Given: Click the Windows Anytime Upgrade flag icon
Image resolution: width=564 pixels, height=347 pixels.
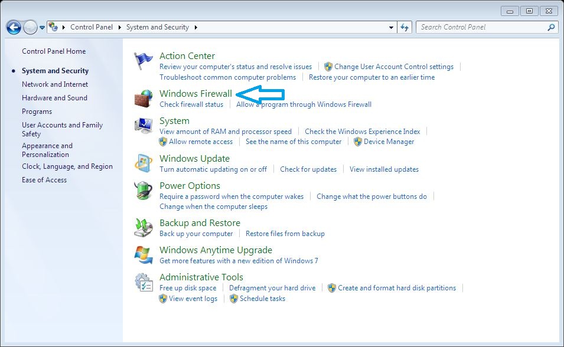Looking at the screenshot, I should click(x=143, y=254).
